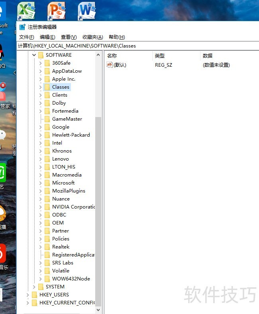Select the Partner key label
This screenshot has width=259, height=314.
click(61, 231)
